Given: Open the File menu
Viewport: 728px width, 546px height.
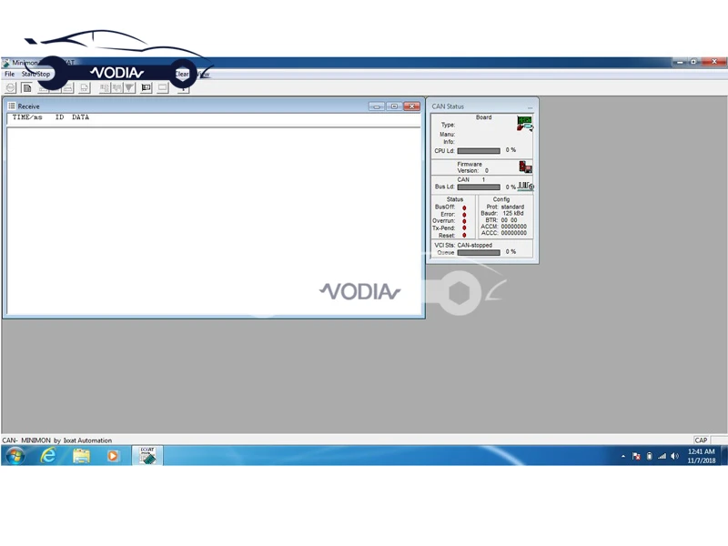Looking at the screenshot, I should (10, 74).
